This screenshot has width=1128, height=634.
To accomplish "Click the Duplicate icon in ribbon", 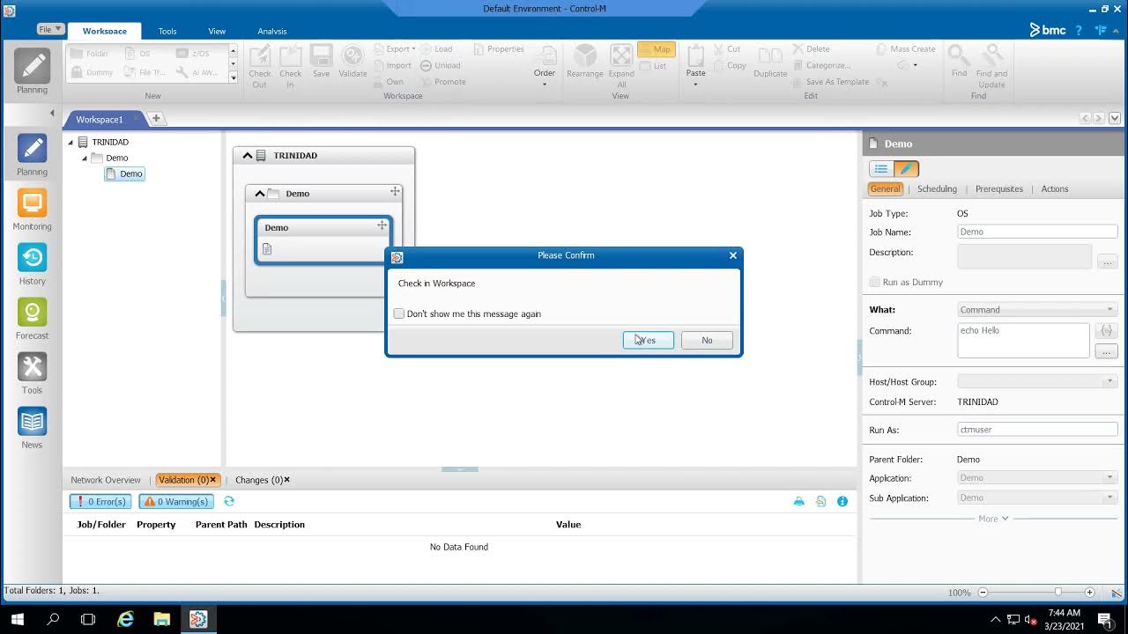I will click(770, 62).
